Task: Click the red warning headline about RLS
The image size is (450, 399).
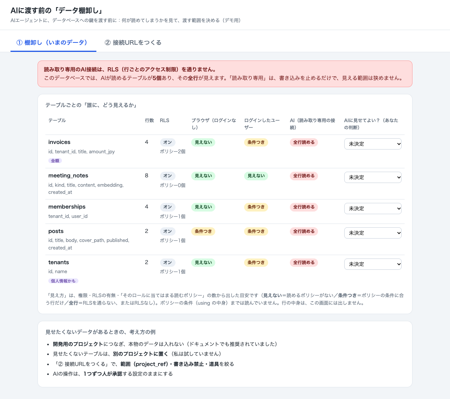Action: tap(130, 70)
